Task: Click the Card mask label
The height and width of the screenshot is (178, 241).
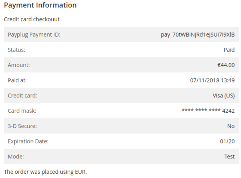Action: point(22,111)
